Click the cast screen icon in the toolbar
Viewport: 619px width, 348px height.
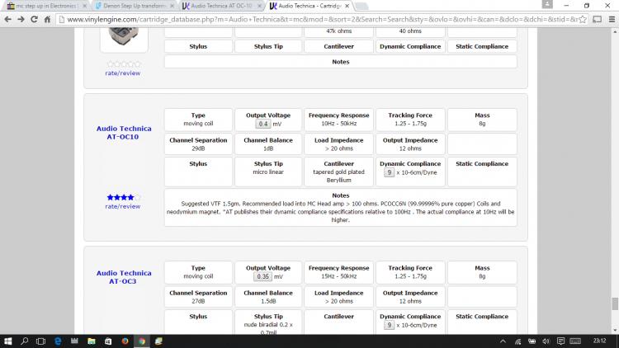point(598,19)
